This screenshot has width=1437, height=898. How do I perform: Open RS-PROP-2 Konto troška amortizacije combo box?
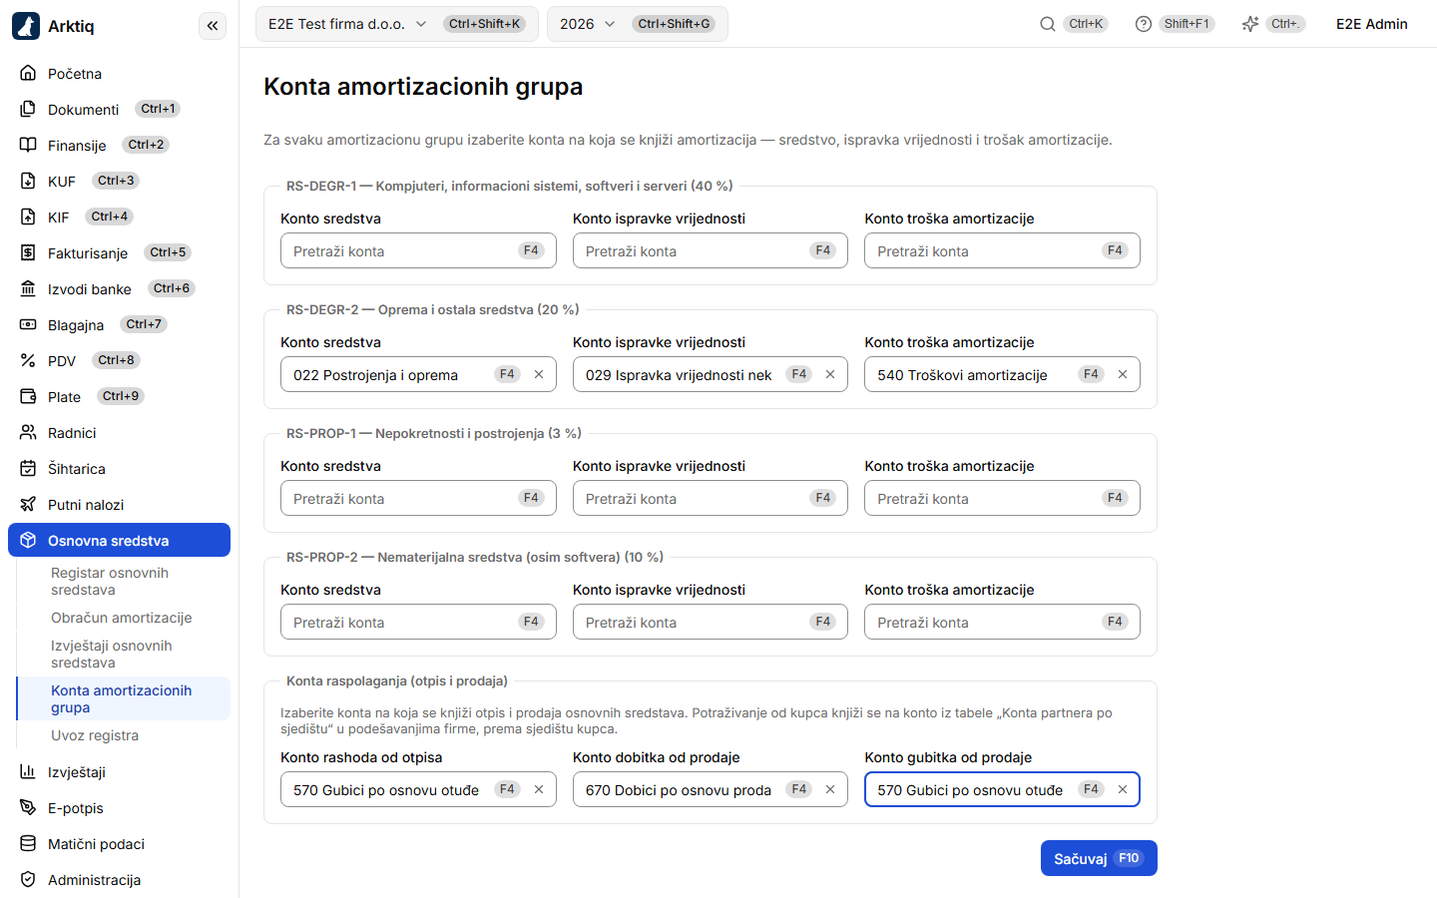point(1002,622)
